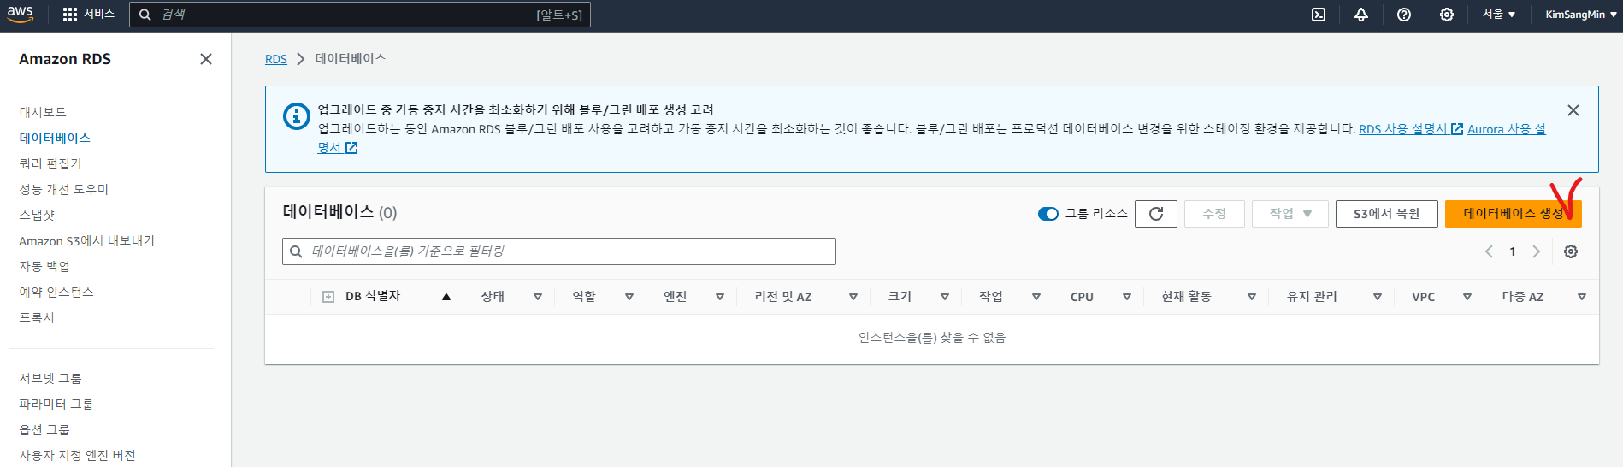The width and height of the screenshot is (1623, 467).
Task: Open the help question mark icon
Action: [x=1404, y=15]
